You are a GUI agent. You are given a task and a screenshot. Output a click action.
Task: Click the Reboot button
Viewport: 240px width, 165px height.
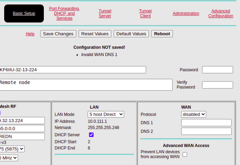[x=162, y=34]
